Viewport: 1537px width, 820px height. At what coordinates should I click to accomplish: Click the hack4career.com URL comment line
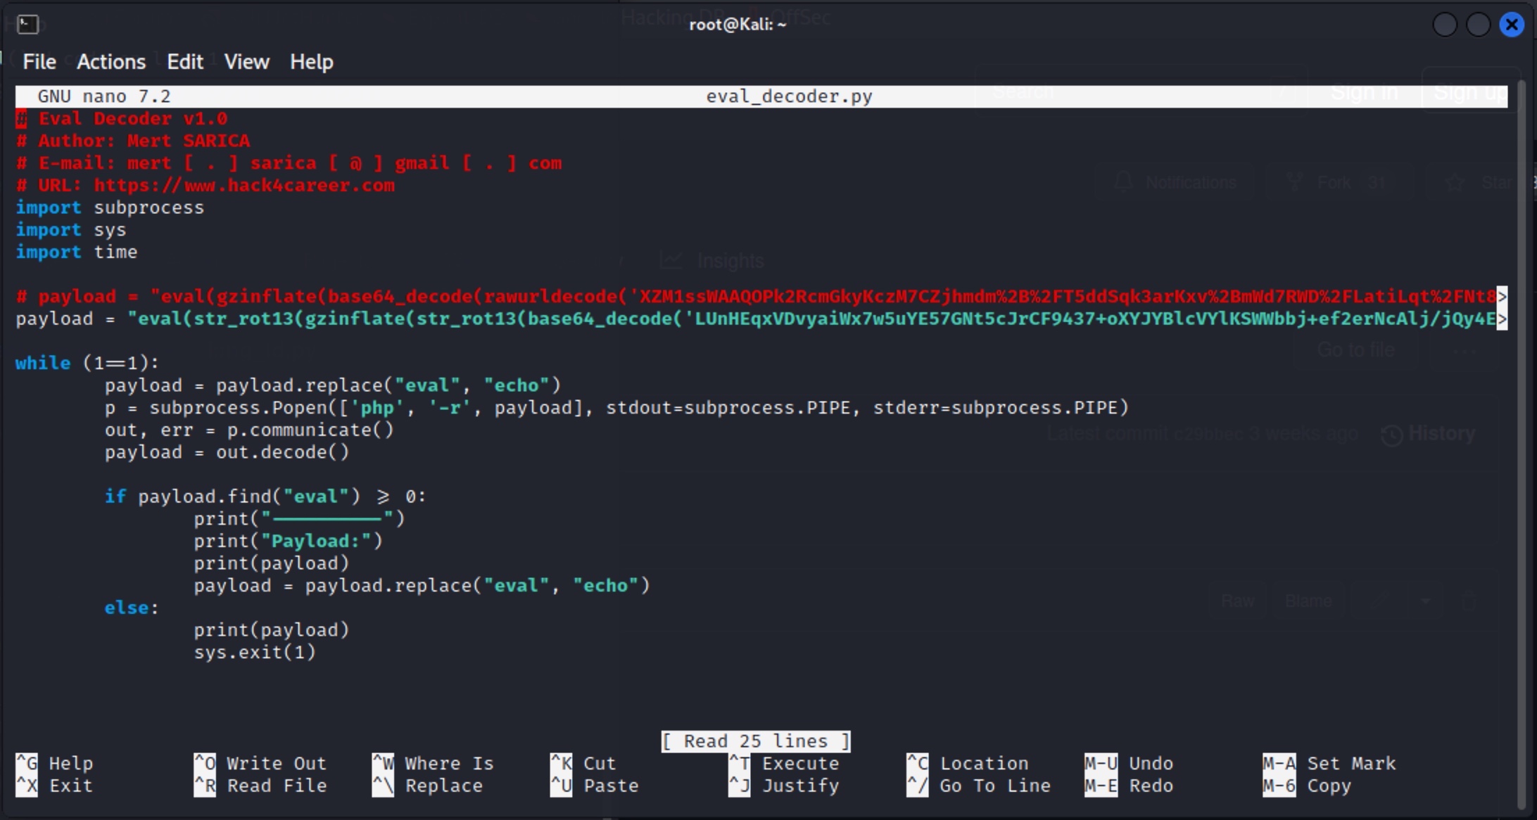click(x=205, y=186)
